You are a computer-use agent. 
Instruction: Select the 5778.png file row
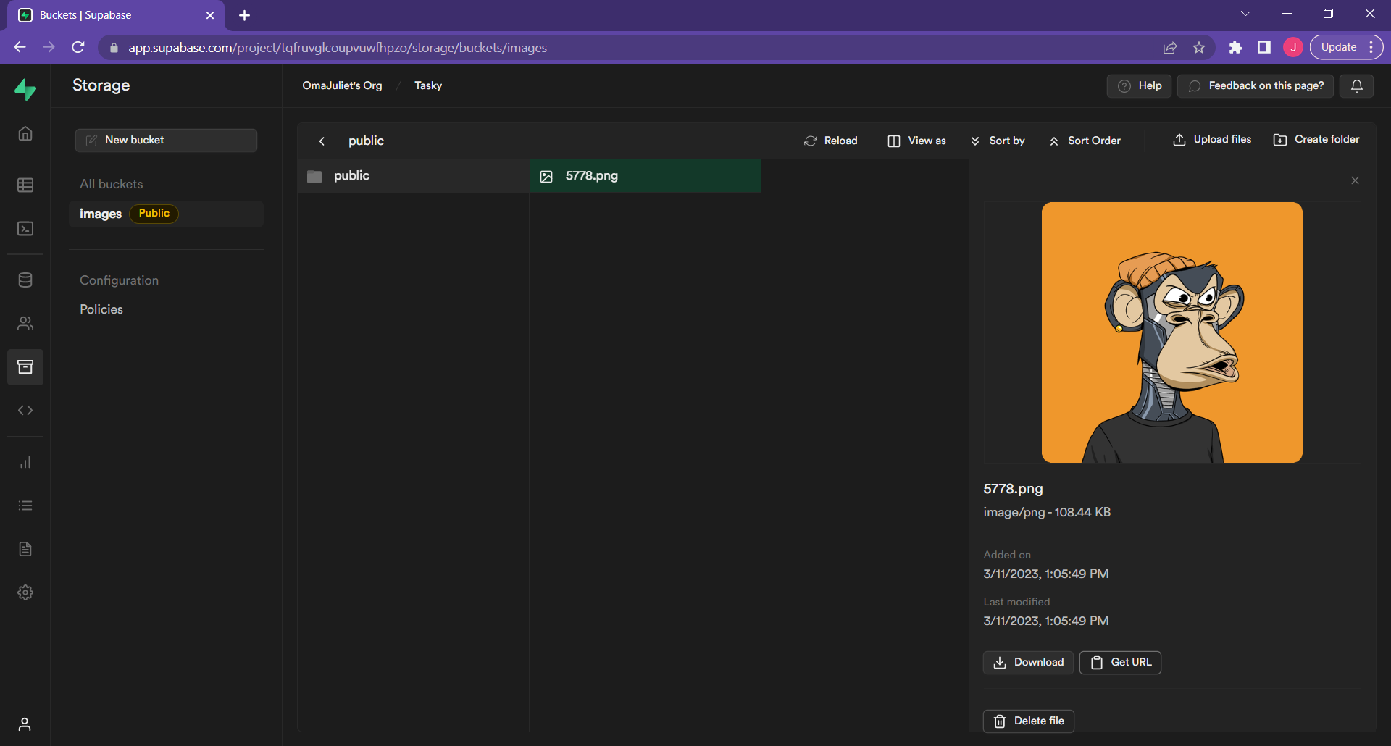click(x=645, y=176)
